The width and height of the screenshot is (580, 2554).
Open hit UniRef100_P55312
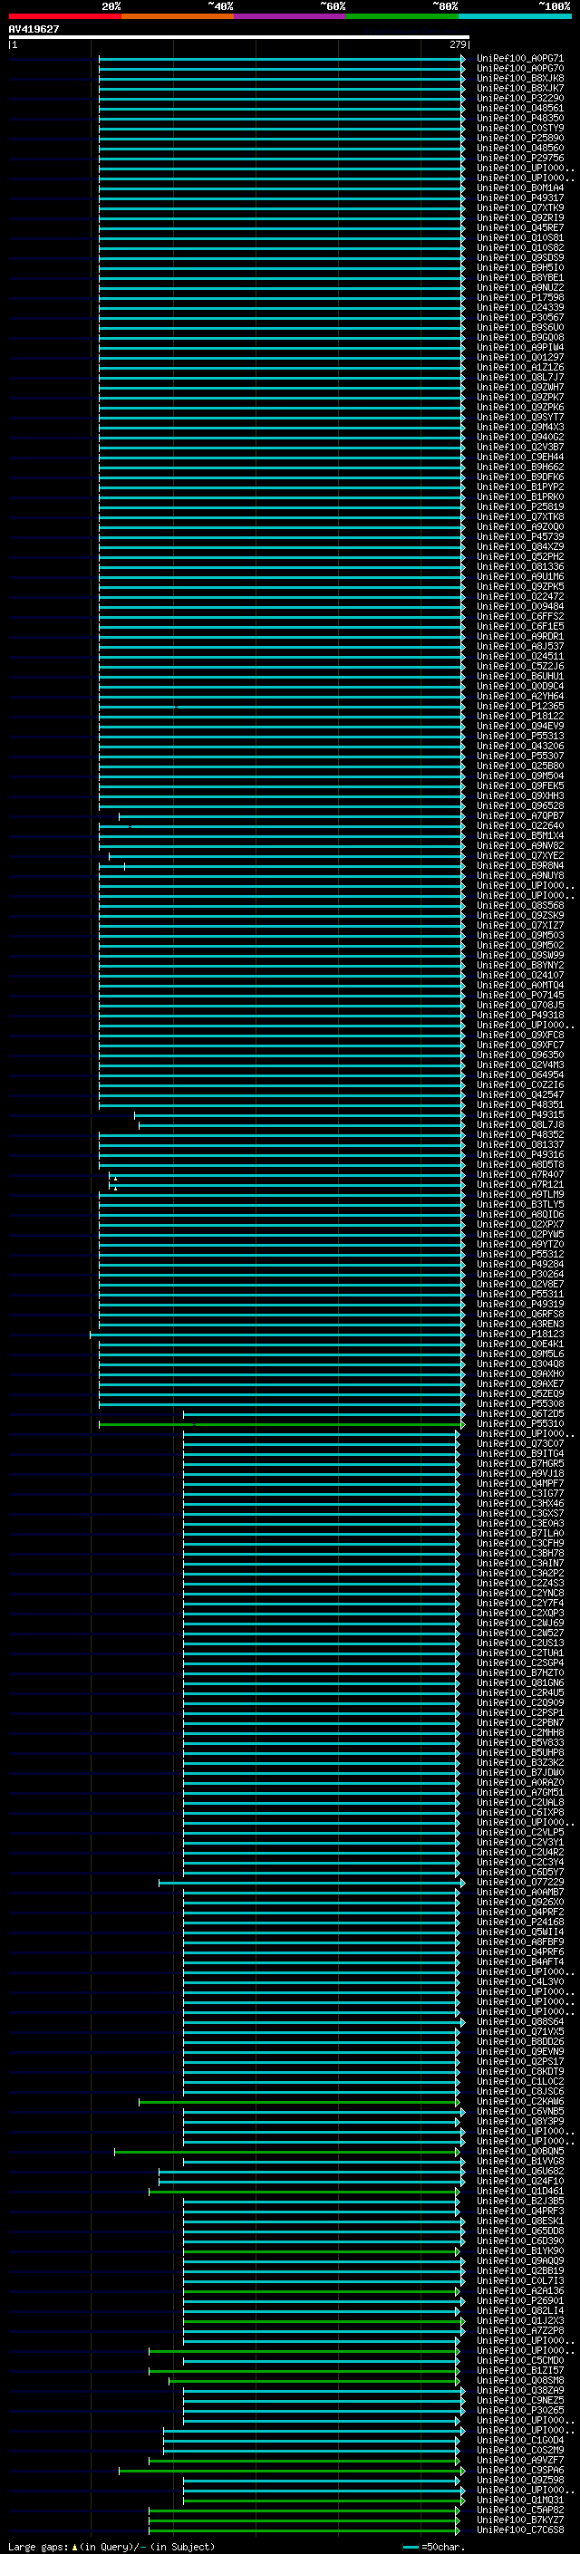pyautogui.click(x=519, y=1254)
